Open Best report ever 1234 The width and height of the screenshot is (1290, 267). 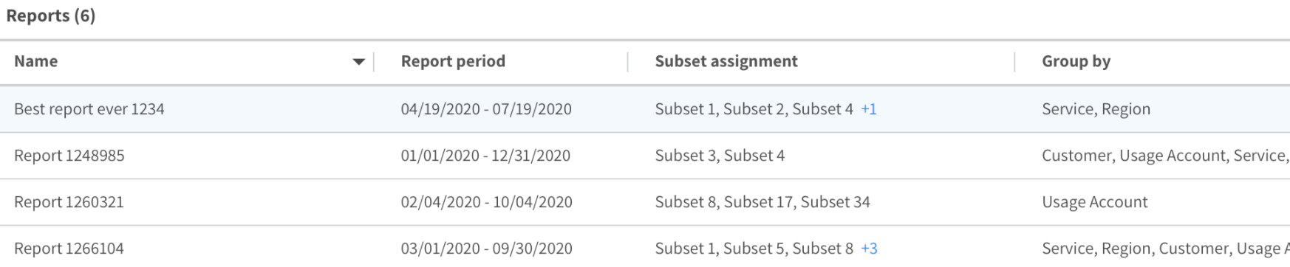[89, 109]
